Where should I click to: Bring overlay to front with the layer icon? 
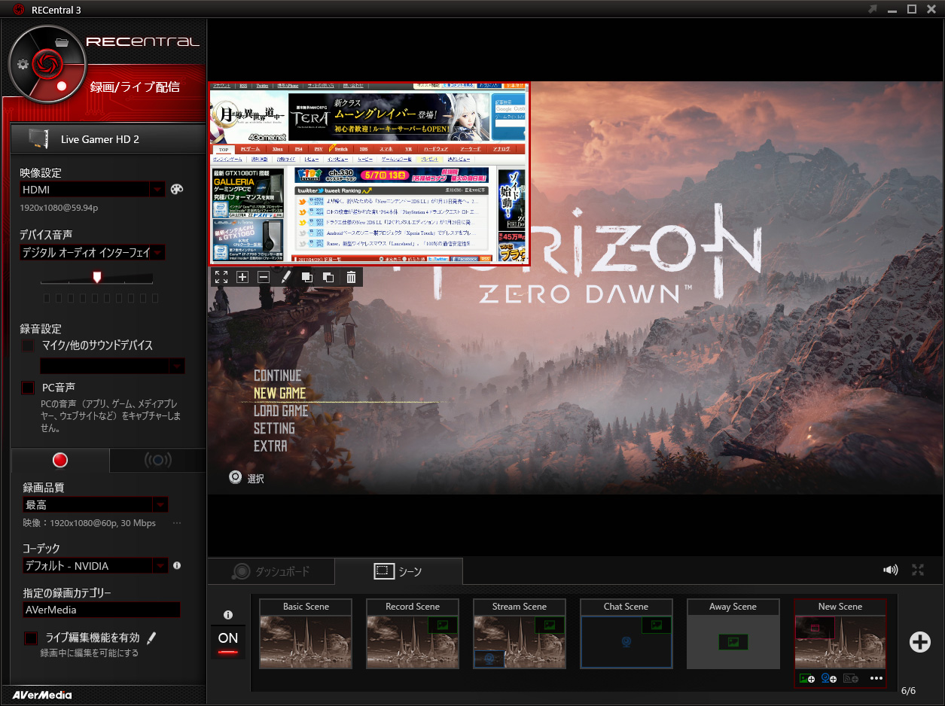point(307,277)
